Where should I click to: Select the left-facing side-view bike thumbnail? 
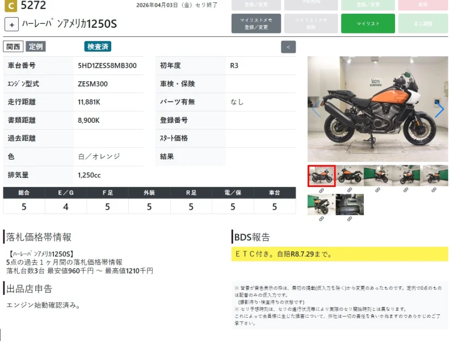pos(350,176)
